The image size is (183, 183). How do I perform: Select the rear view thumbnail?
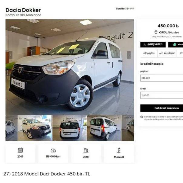[x=70, y=128]
